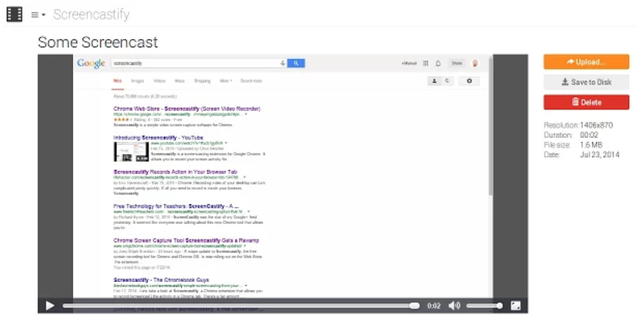
Task: Open the Google apps grid icon
Action: click(x=425, y=63)
